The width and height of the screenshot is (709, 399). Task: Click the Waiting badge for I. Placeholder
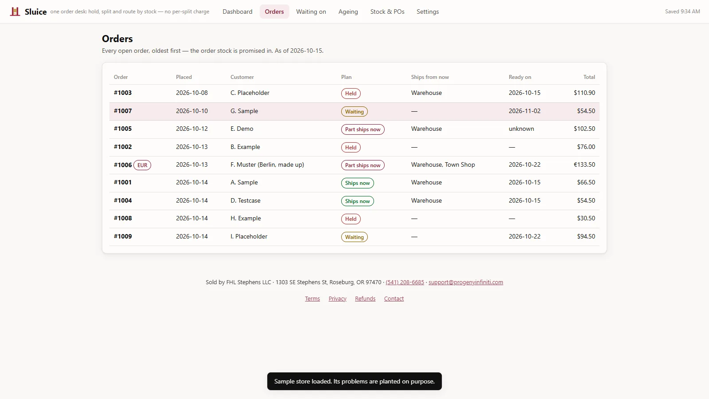[x=354, y=237]
